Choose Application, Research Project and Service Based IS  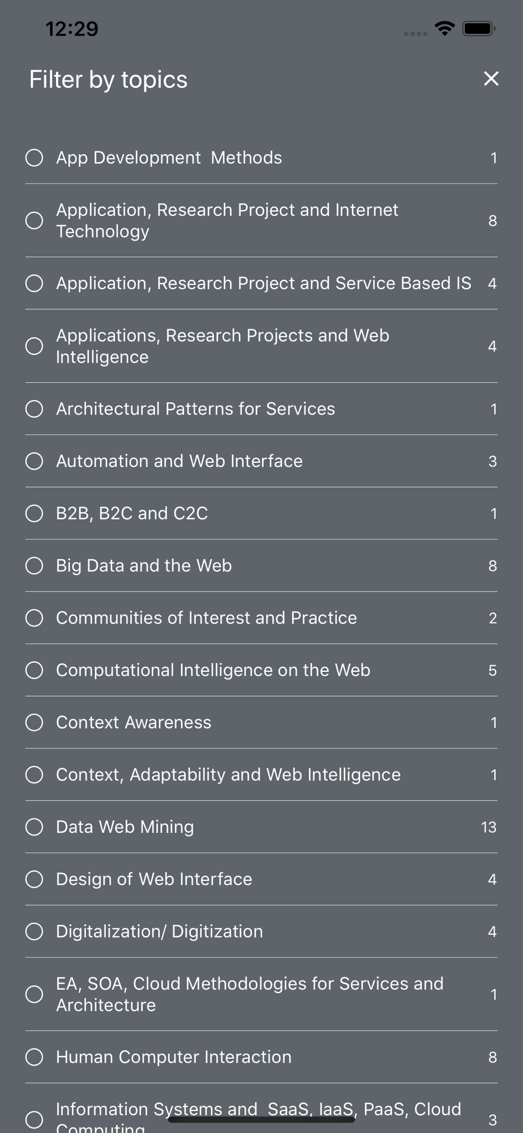tap(35, 283)
